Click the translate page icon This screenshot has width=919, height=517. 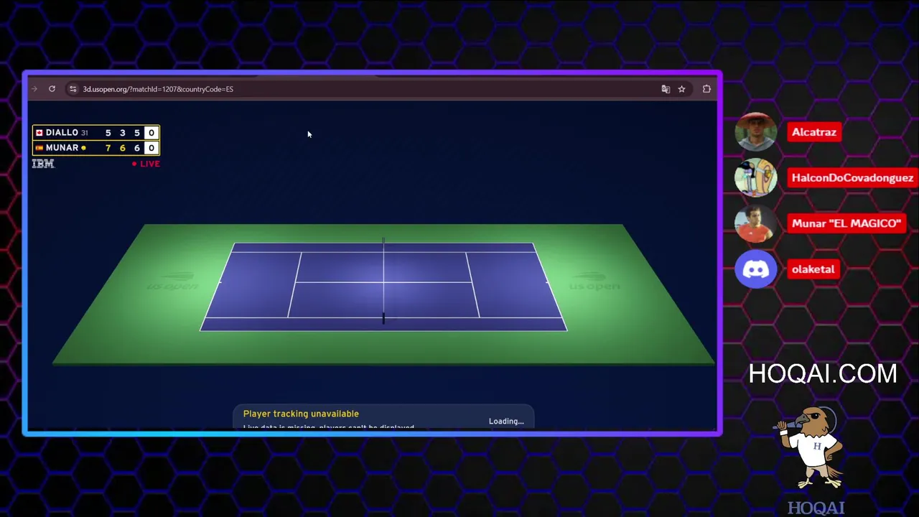click(666, 89)
